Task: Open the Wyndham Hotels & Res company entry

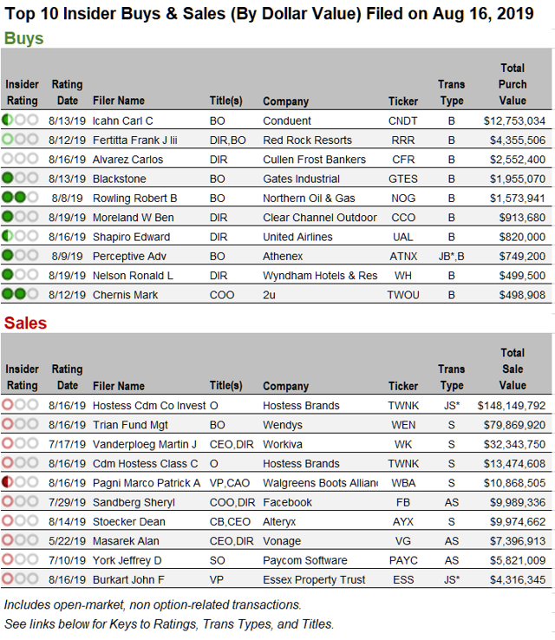Action: point(320,275)
